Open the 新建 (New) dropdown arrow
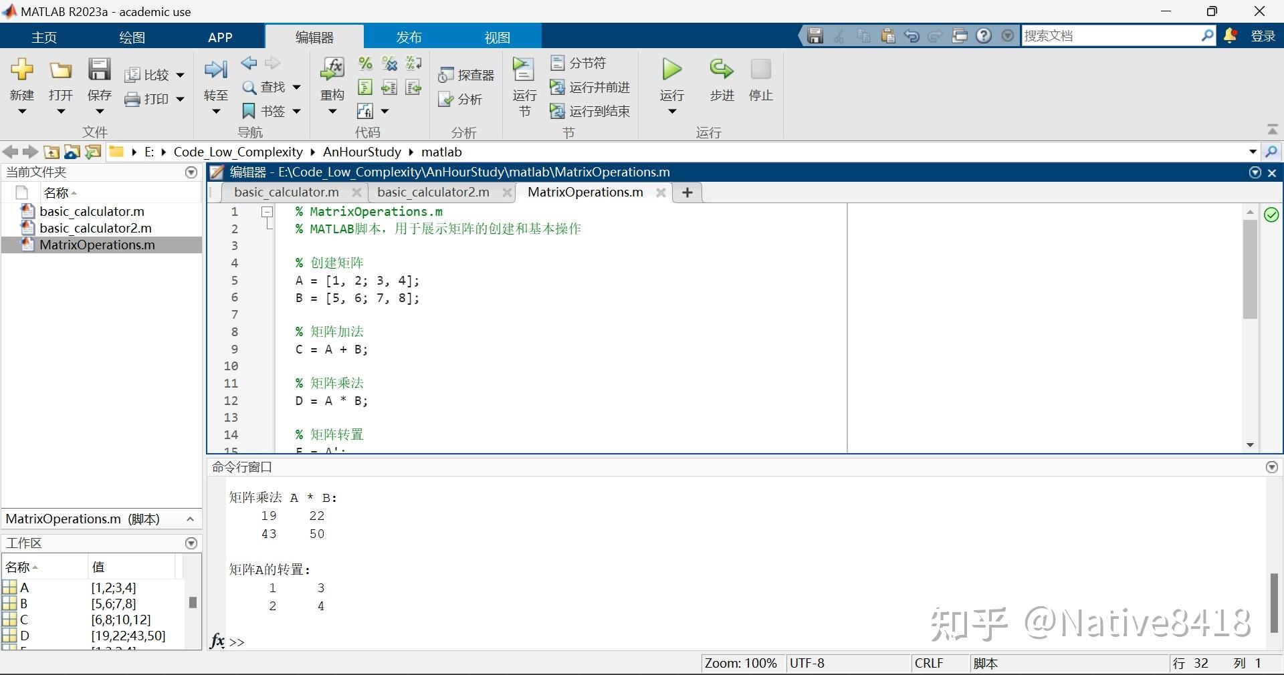Screen dimensions: 1284x675 point(22,111)
